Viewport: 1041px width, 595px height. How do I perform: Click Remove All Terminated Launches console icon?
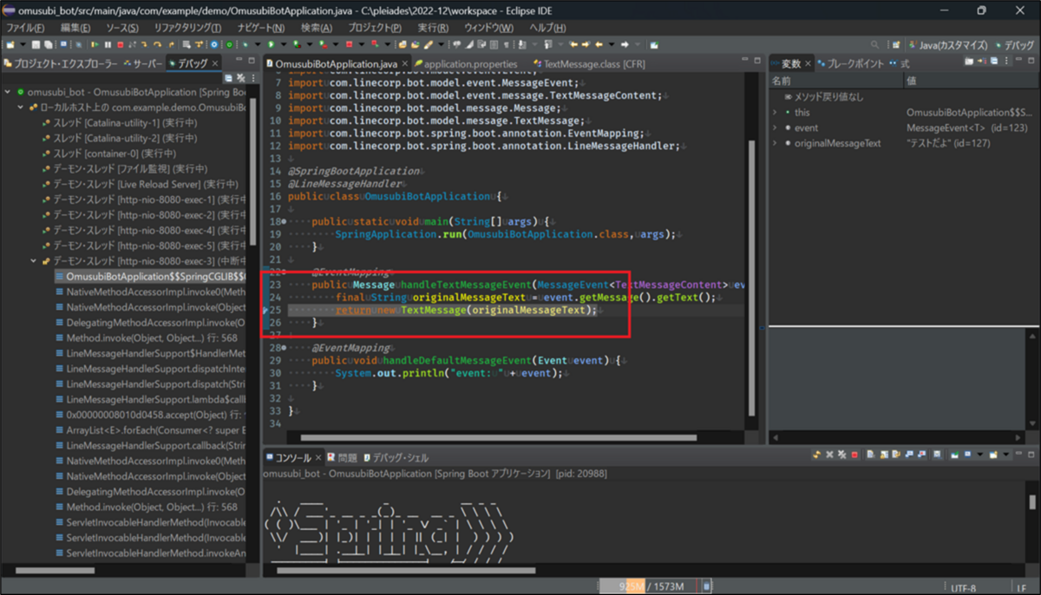[842, 454]
